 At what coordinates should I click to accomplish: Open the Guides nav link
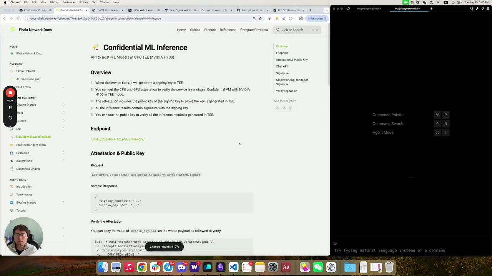tap(195, 30)
